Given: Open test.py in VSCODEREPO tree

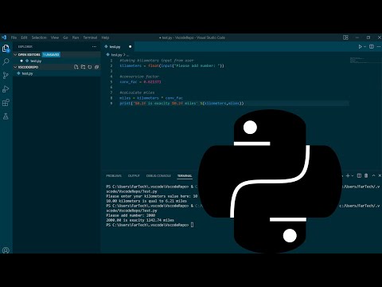Looking at the screenshot, I should [57, 73].
